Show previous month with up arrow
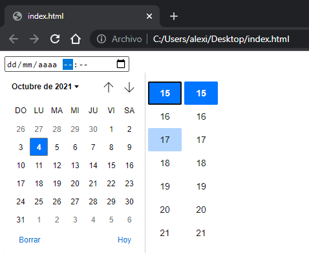 pyautogui.click(x=109, y=87)
